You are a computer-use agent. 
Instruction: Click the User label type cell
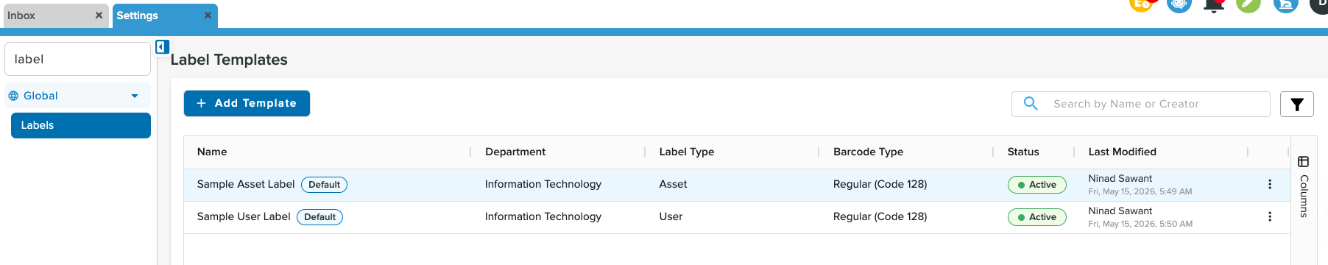click(671, 216)
